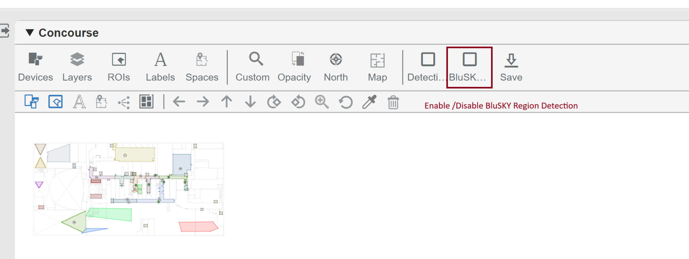The height and width of the screenshot is (259, 689).
Task: Open the Layers tool
Action: (x=77, y=67)
